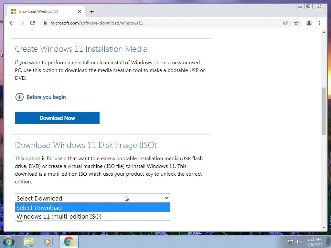The image size is (331, 248).
Task: Click the address bar URL
Action: 97,23
